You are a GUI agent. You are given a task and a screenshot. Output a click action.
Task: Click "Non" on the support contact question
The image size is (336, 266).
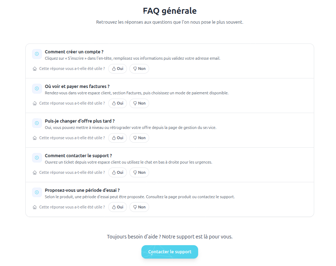coord(139,172)
